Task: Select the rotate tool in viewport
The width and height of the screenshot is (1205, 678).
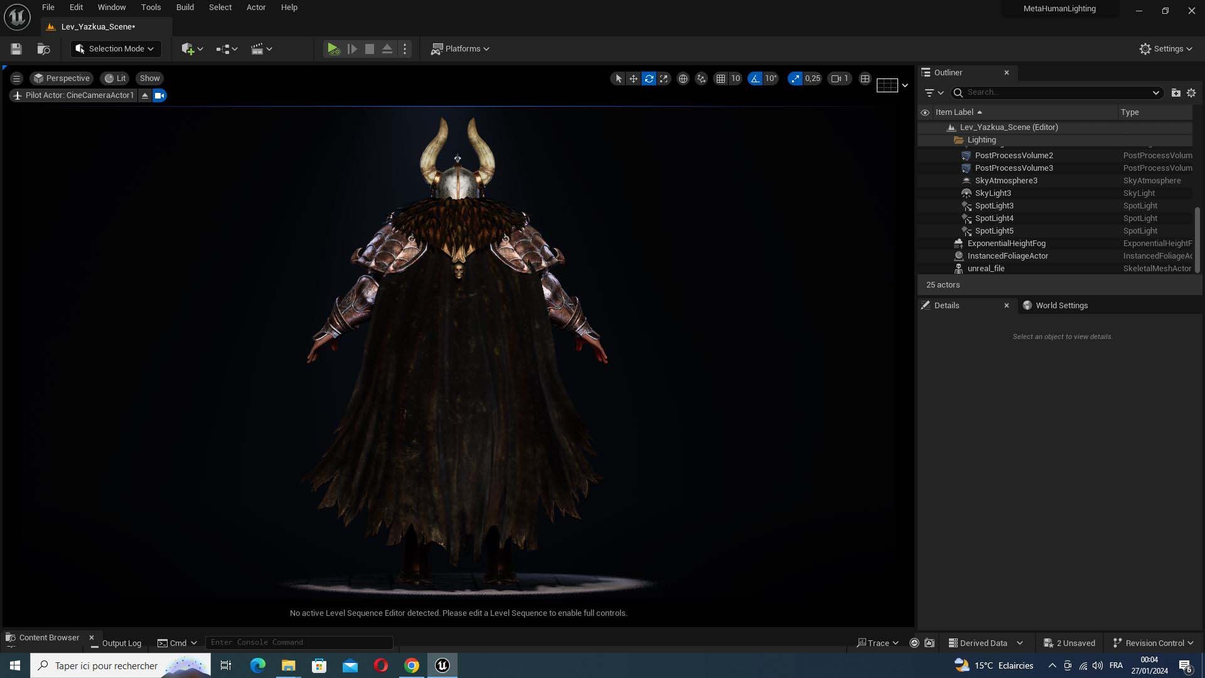Action: coord(649,78)
